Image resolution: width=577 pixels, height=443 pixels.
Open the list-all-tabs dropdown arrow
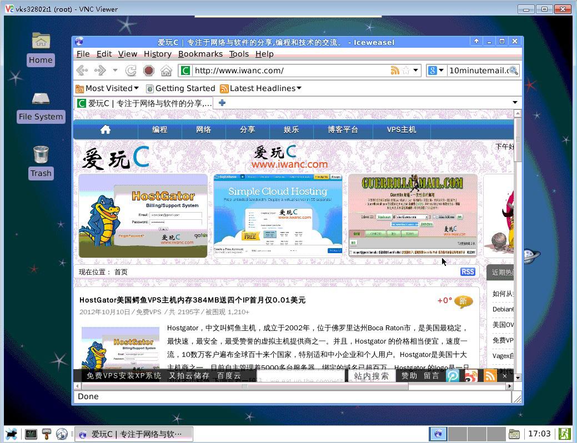tap(515, 102)
